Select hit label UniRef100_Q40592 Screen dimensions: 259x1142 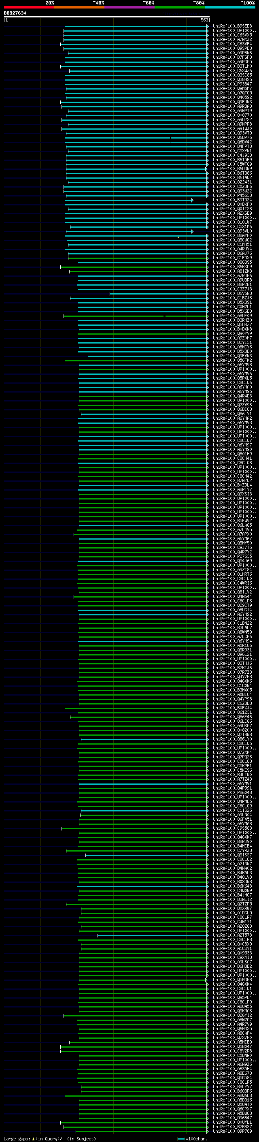point(232,98)
